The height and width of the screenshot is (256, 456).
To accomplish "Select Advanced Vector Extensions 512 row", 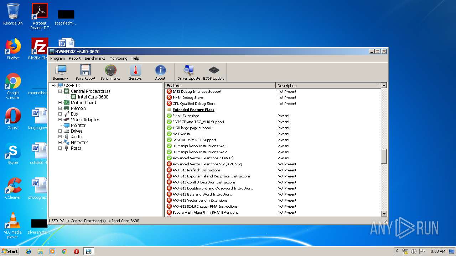I will click(273, 164).
